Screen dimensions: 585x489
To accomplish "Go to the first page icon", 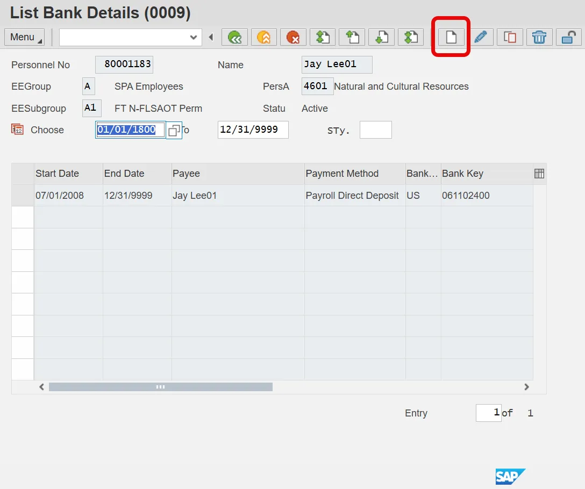I will [323, 37].
